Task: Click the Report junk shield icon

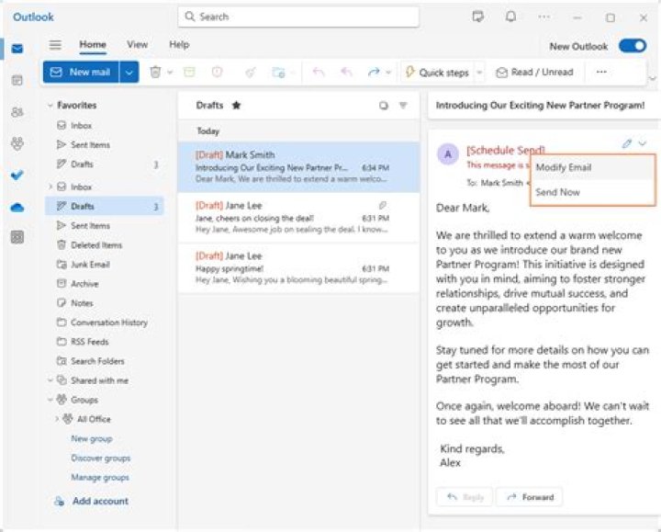Action: tap(217, 73)
